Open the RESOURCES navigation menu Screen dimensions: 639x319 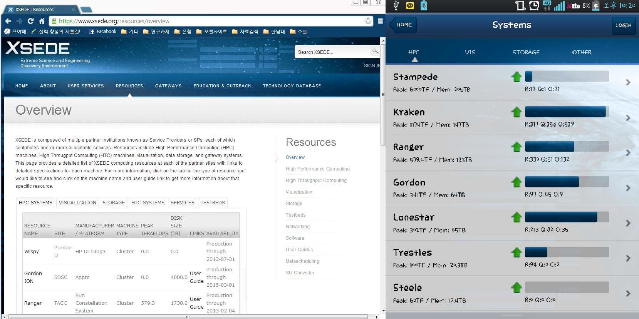click(129, 86)
